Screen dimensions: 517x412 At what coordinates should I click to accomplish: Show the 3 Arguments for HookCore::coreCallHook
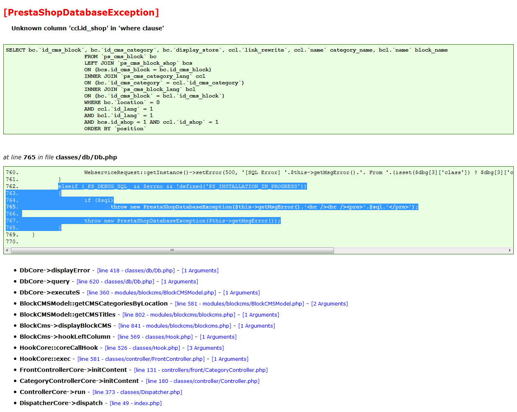205,348
